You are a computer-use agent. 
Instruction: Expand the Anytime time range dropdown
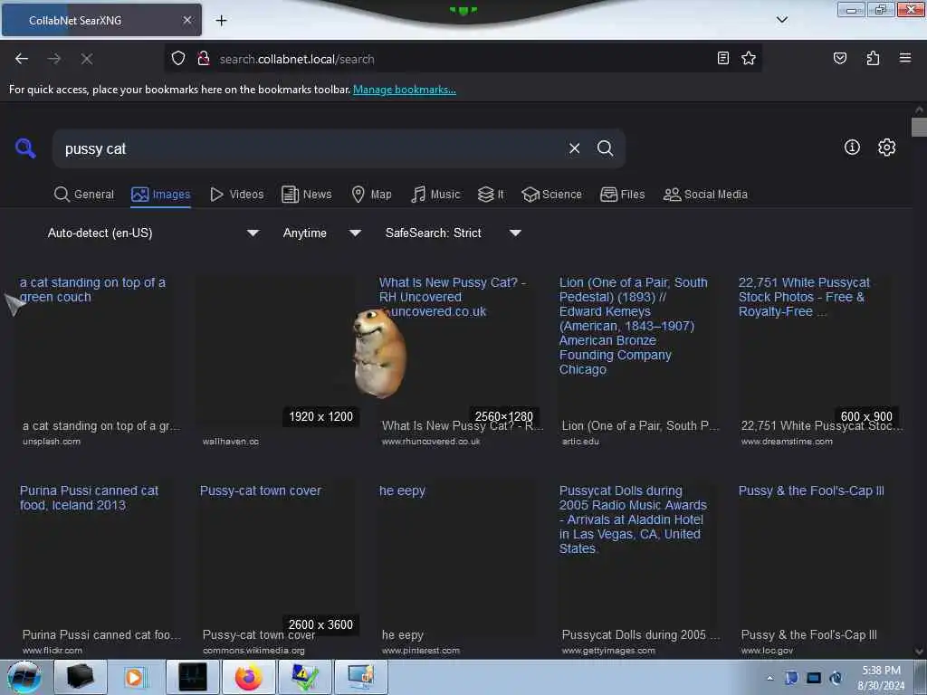click(321, 233)
